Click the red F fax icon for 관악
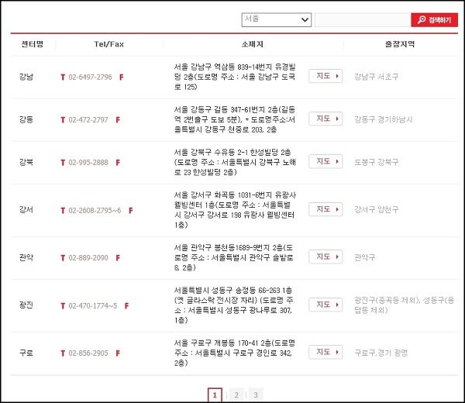 click(118, 258)
